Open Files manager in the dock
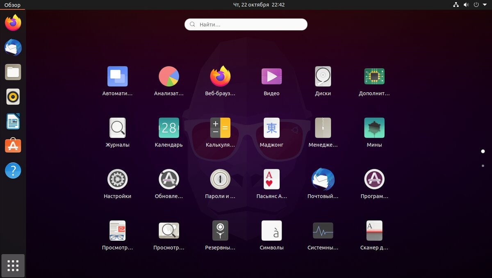 (x=13, y=72)
